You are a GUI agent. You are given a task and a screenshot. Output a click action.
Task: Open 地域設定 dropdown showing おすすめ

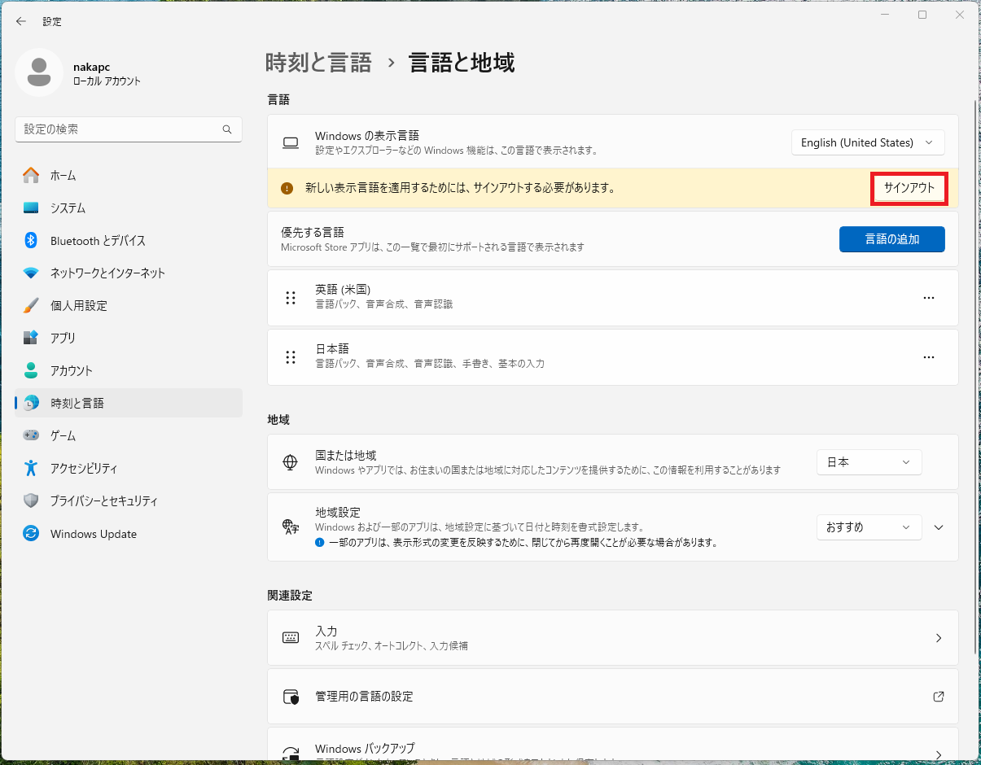(869, 527)
